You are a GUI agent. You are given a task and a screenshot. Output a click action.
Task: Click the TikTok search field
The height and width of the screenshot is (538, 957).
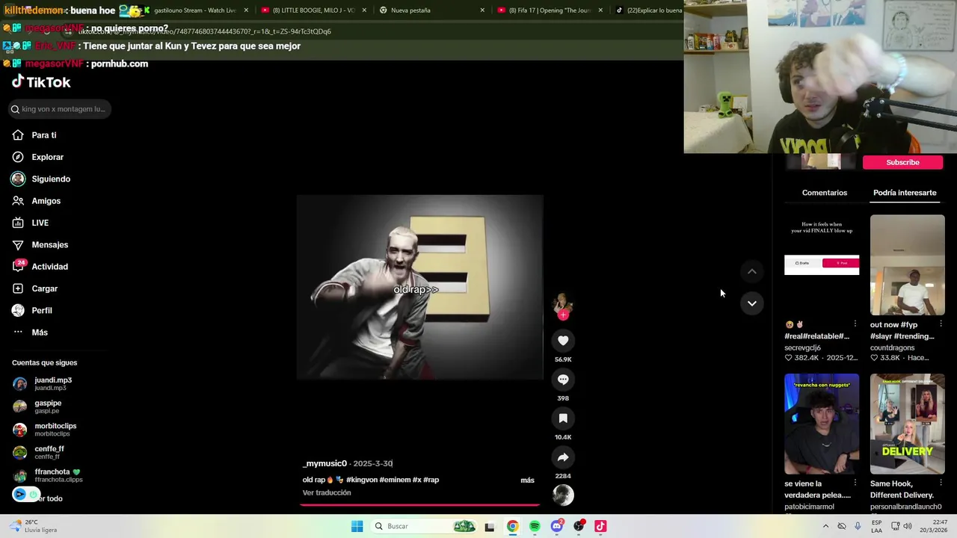click(60, 109)
